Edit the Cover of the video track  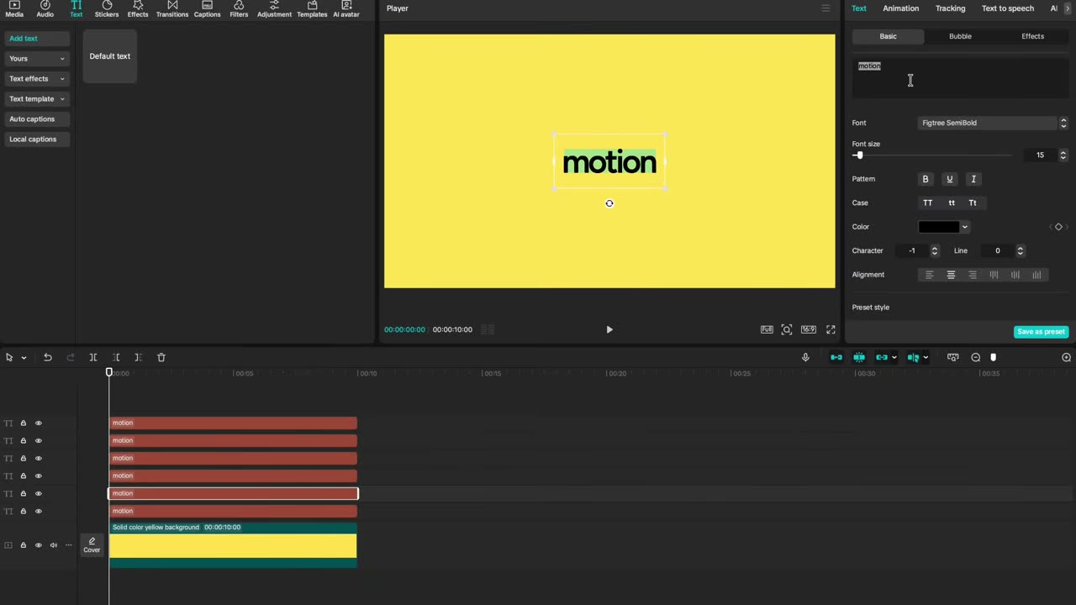point(92,545)
